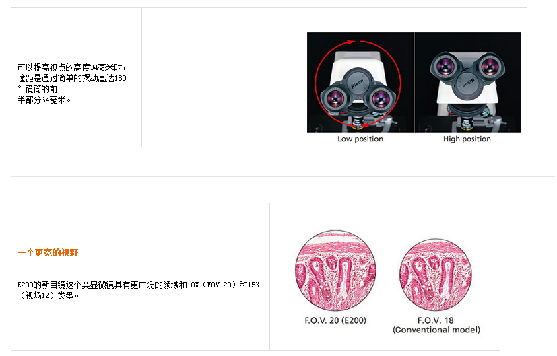The image size is (557, 356).
Task: Click the right eyepiece in High position image
Action: tap(490, 67)
